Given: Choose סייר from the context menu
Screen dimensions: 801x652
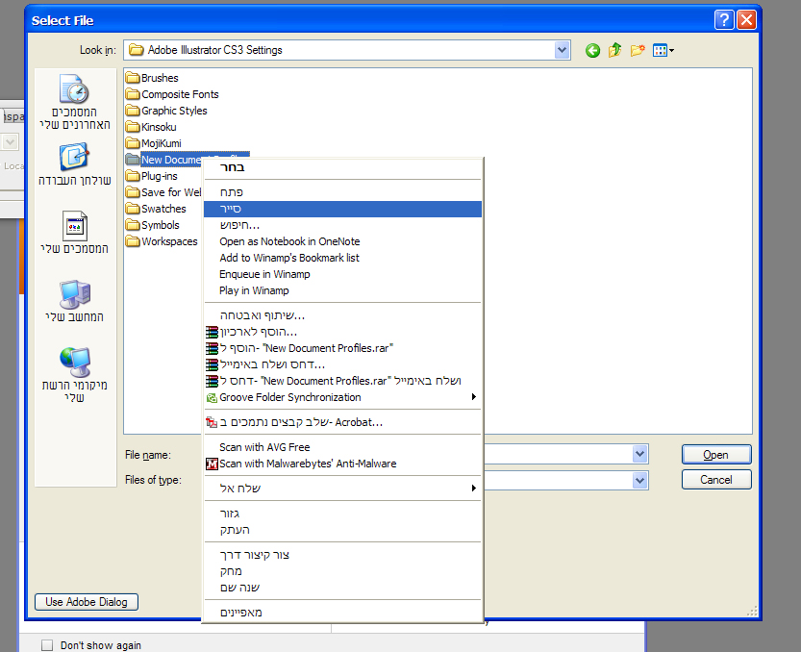Looking at the screenshot, I should click(342, 209).
